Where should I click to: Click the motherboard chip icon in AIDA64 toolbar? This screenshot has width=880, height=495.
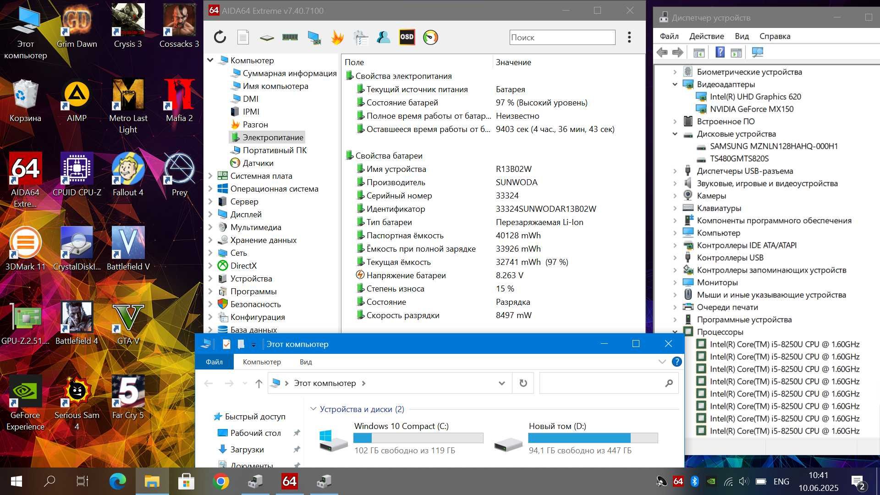coord(266,38)
